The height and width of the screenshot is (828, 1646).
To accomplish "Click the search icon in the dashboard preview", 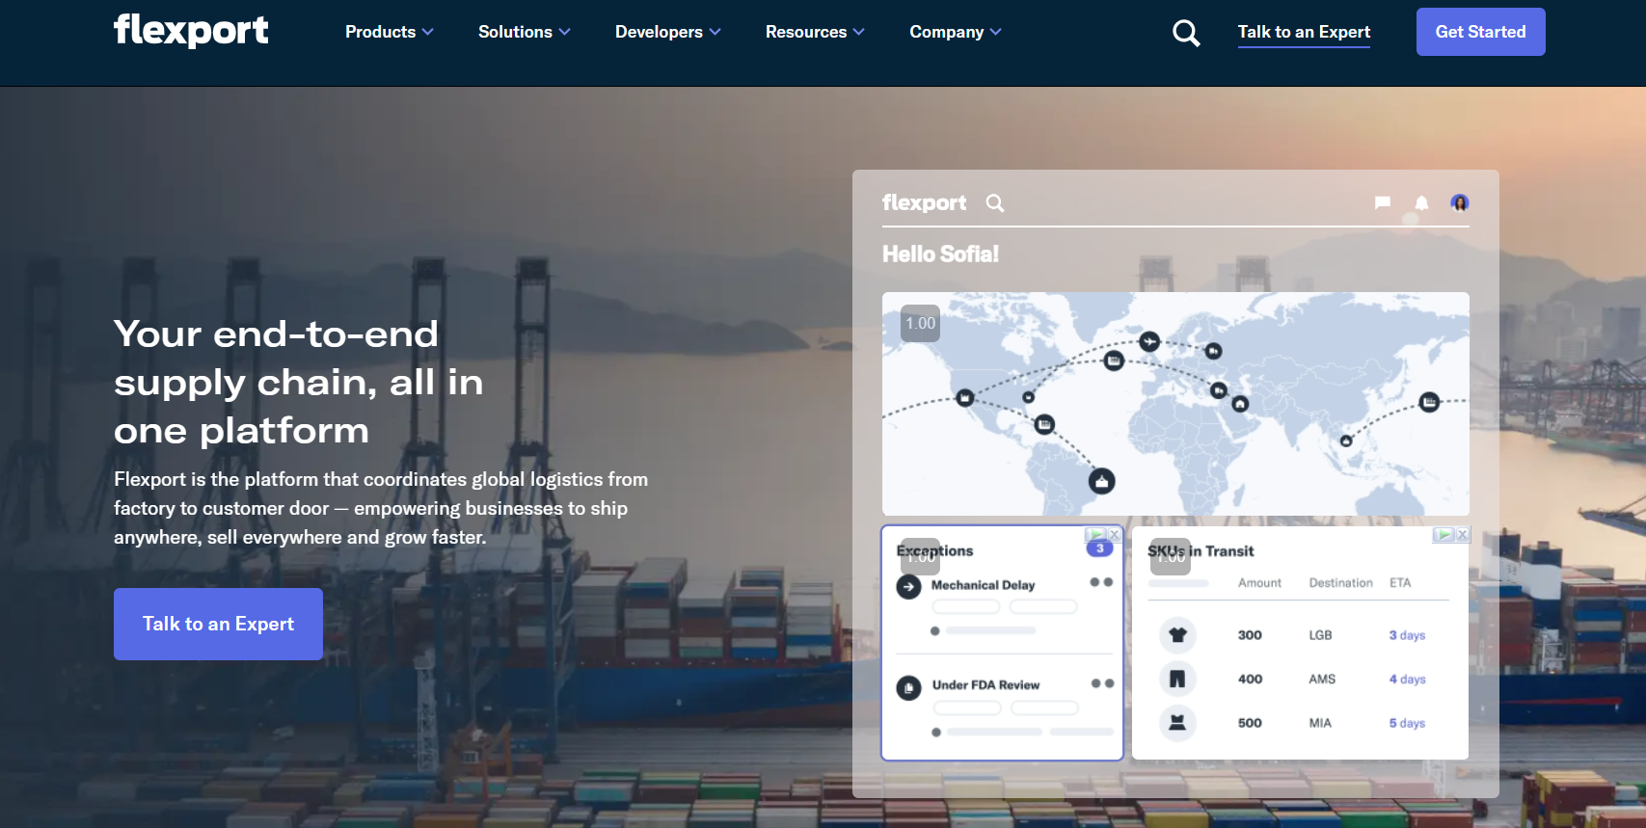I will tap(995, 203).
